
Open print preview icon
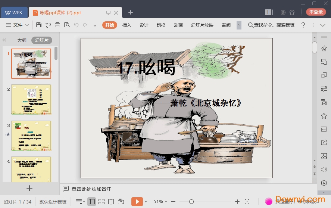[67, 25]
